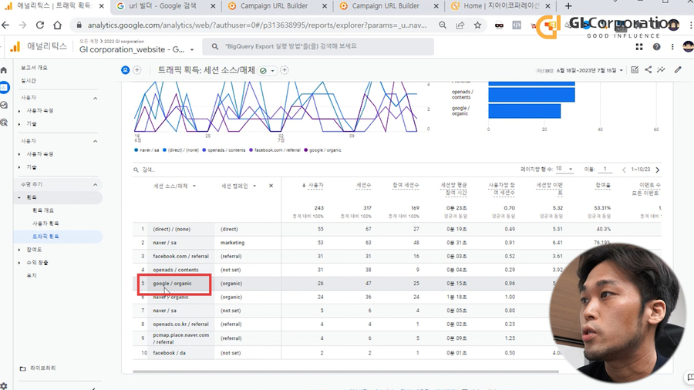Open 유지 report in sidebar

[32, 275]
